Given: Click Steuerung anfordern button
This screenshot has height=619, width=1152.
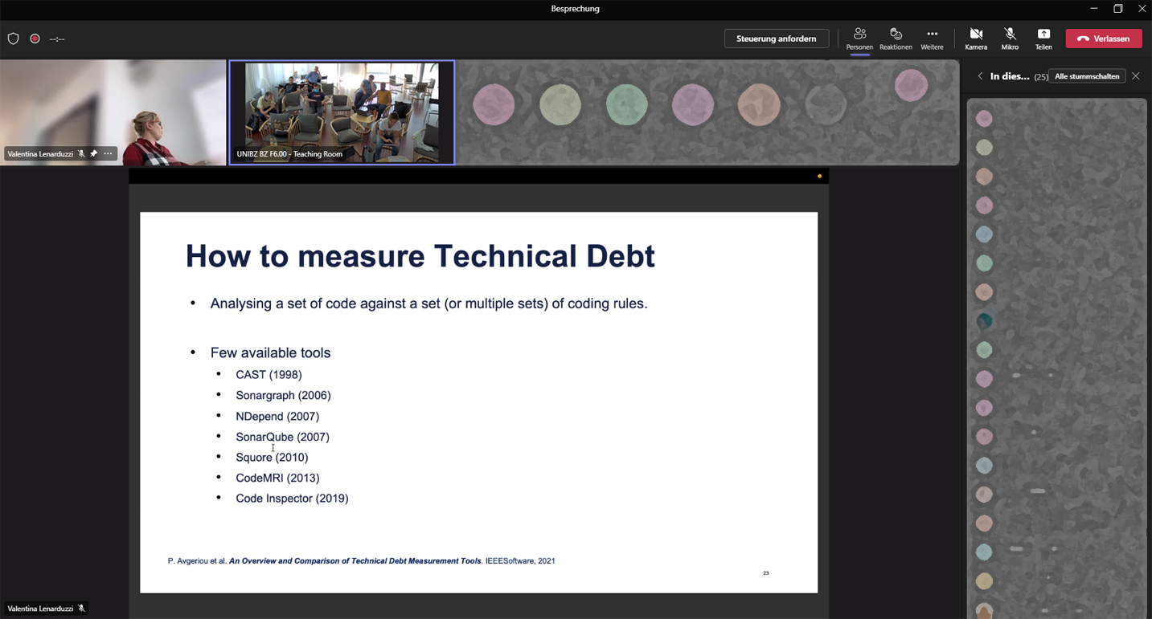Looking at the screenshot, I should coord(776,39).
